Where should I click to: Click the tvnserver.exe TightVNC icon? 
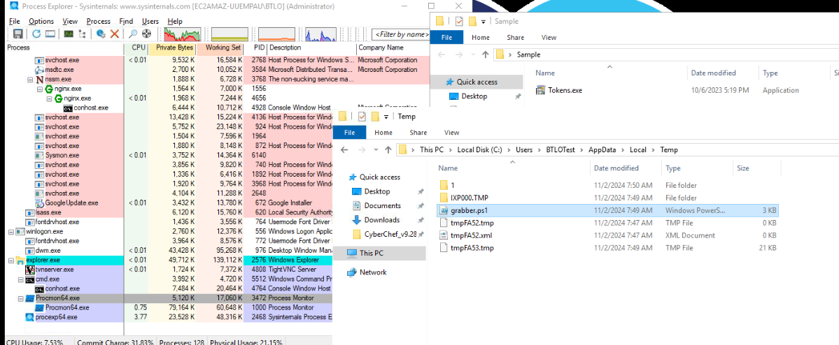pyautogui.click(x=30, y=269)
